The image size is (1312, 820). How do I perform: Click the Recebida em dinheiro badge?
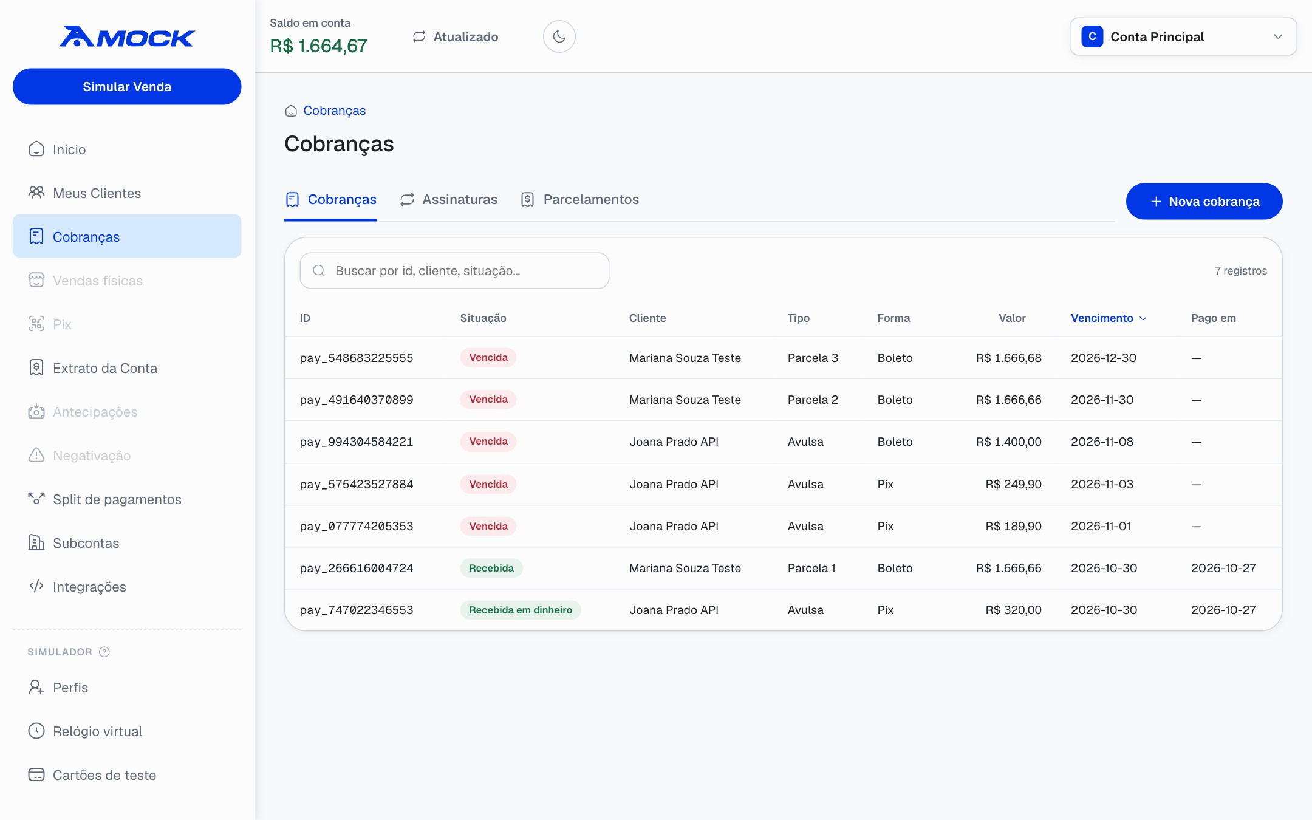[521, 610]
